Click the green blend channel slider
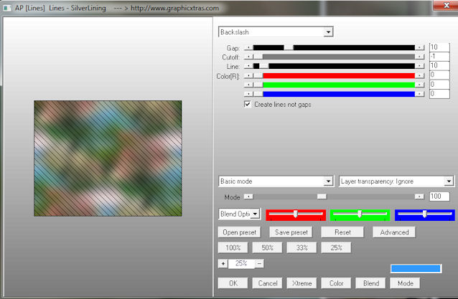 pos(360,214)
